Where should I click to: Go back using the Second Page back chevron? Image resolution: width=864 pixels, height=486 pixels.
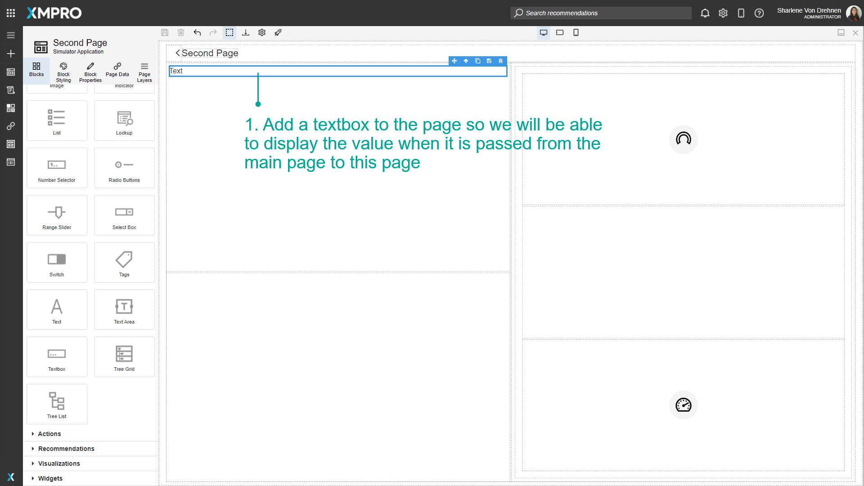(x=177, y=53)
